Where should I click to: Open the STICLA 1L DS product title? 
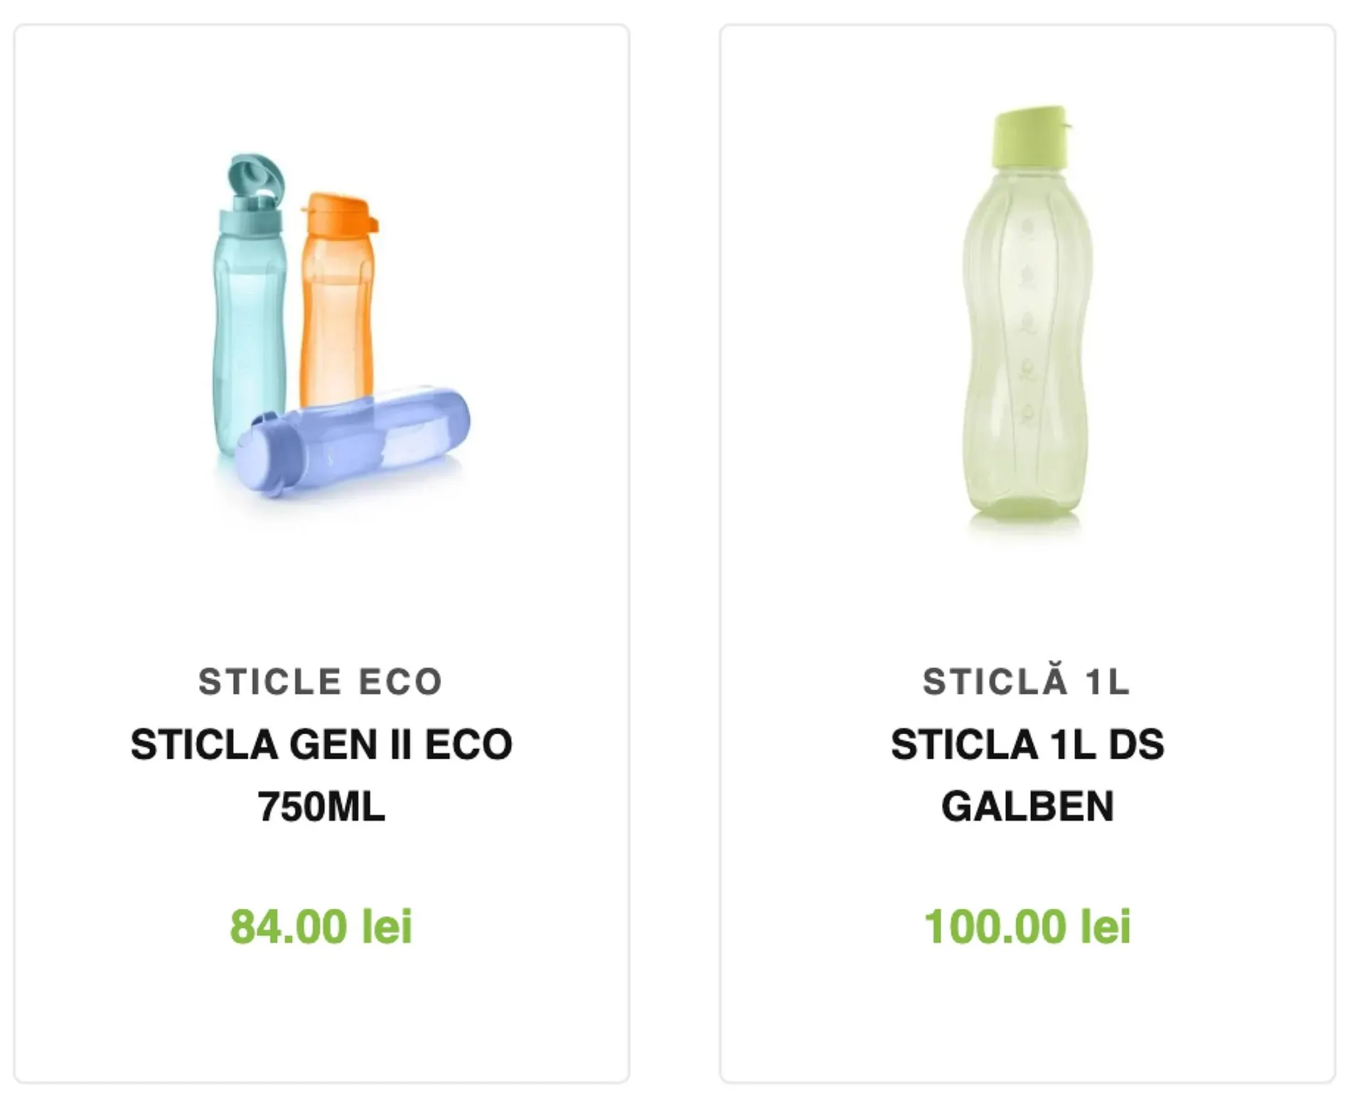(1027, 745)
